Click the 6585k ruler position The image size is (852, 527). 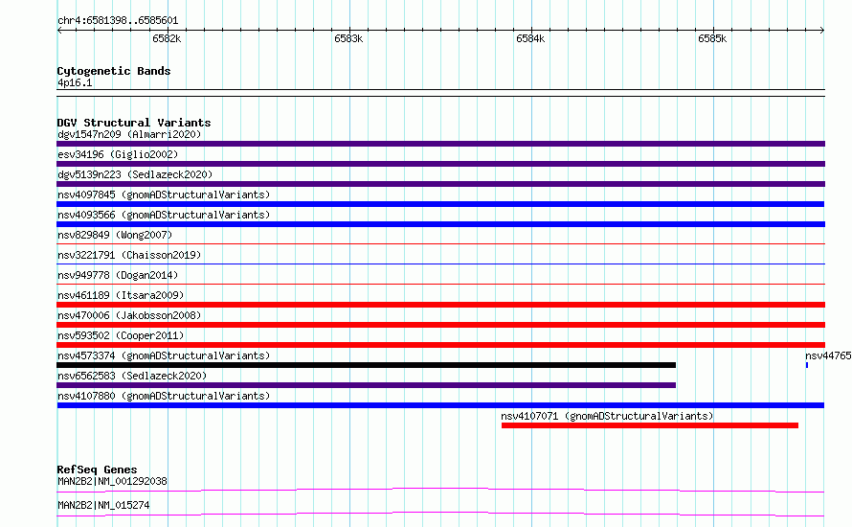click(712, 38)
